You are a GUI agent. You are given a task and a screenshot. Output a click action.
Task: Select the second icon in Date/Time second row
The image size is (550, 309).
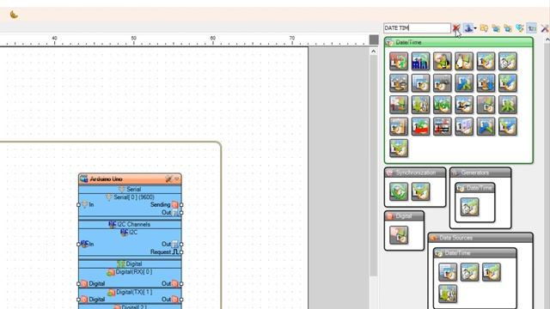420,83
